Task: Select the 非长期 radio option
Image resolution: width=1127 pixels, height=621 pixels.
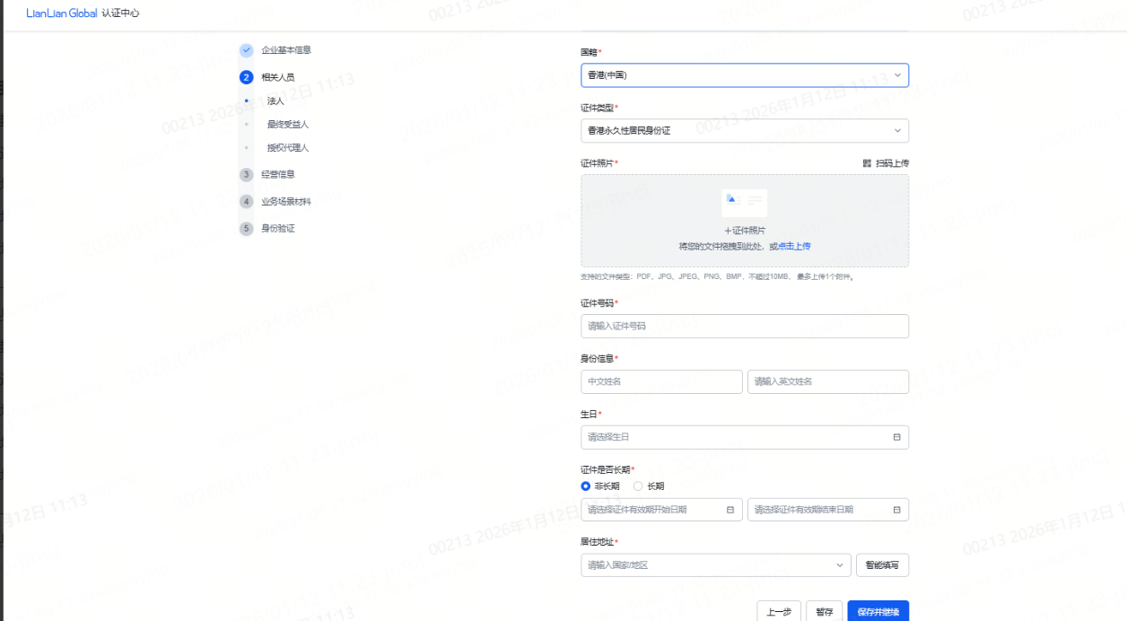Action: click(586, 486)
